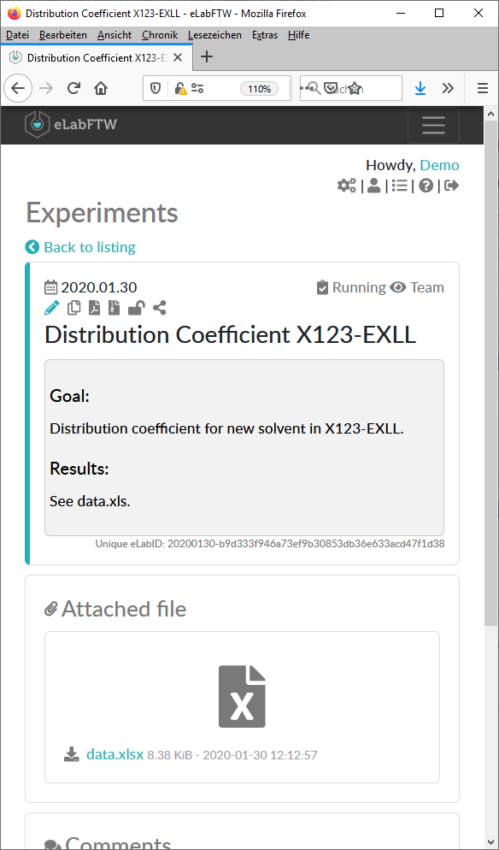Open the share link icon
The width and height of the screenshot is (499, 850).
159,309
